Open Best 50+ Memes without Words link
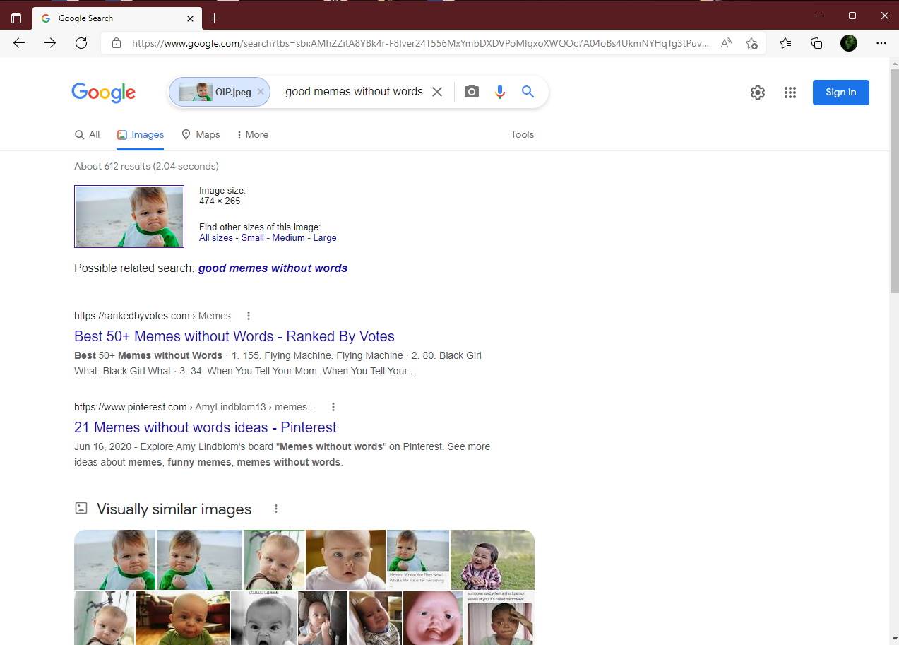This screenshot has height=645, width=899. click(x=234, y=336)
